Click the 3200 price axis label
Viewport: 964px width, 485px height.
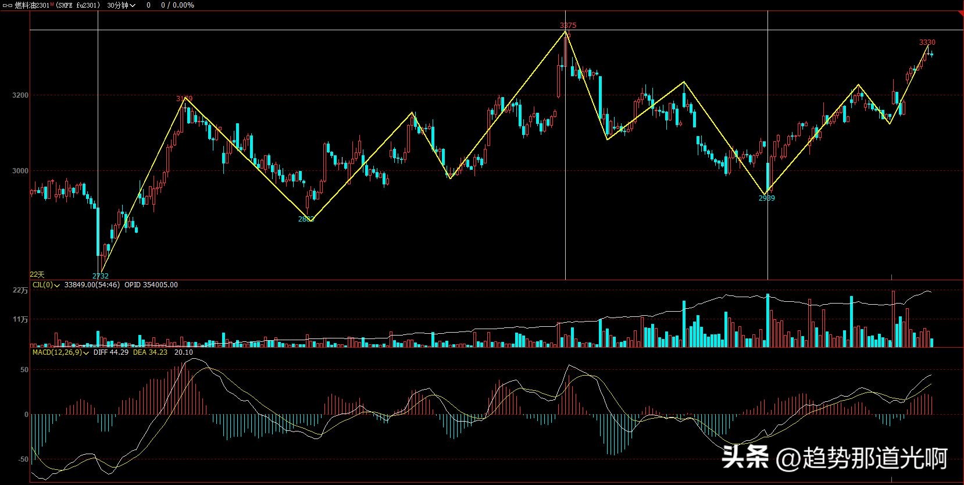click(20, 95)
